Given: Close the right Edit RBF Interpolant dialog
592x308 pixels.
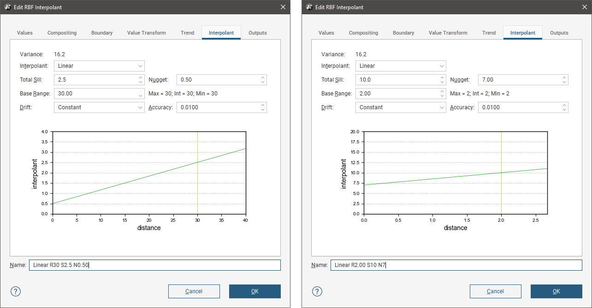Looking at the screenshot, I should pyautogui.click(x=584, y=7).
